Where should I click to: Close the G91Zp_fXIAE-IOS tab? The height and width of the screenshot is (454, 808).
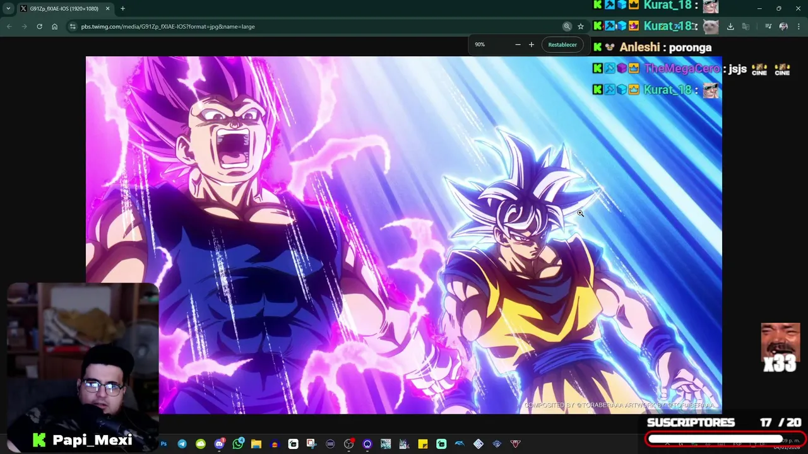point(107,8)
